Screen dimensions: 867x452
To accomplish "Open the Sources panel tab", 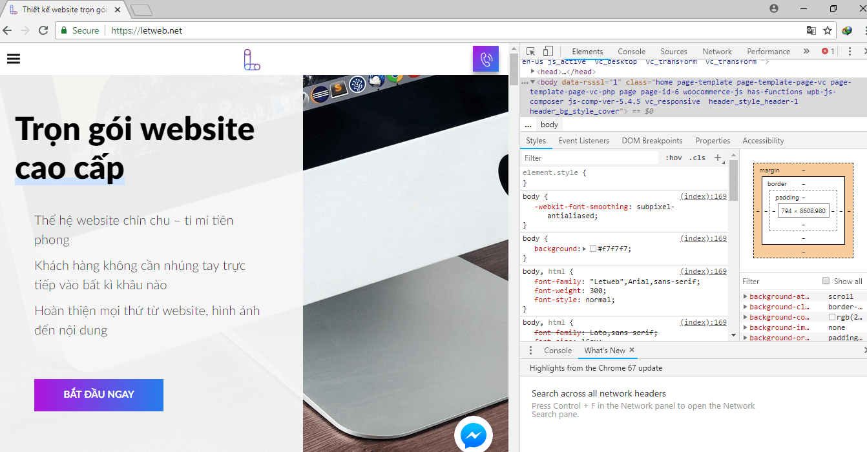I will (x=674, y=52).
